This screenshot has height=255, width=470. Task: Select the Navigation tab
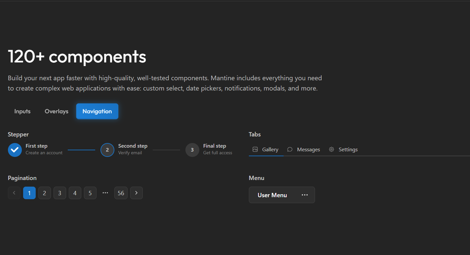97,111
